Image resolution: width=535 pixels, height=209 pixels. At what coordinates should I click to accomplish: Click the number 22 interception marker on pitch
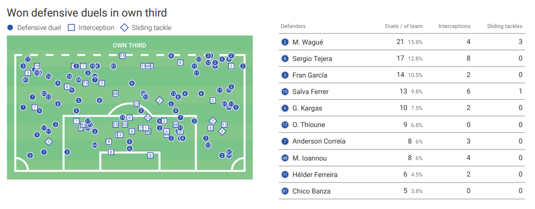click(137, 104)
